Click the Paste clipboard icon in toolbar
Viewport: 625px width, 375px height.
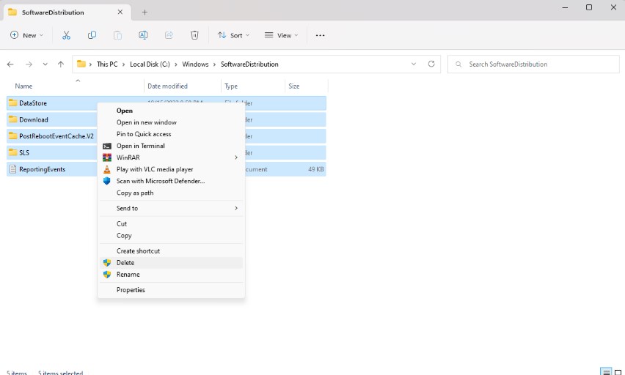click(117, 35)
